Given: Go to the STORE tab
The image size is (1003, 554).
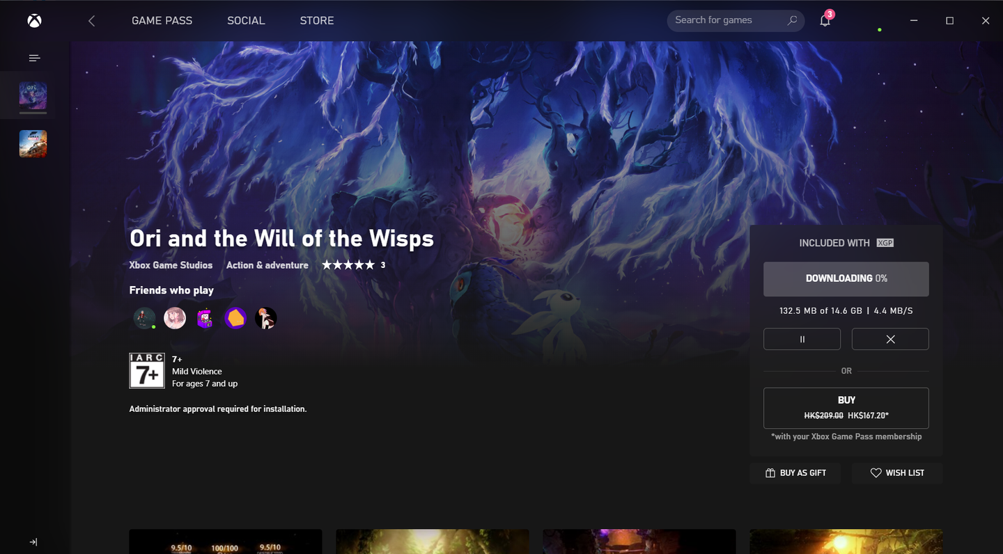Looking at the screenshot, I should click(317, 21).
